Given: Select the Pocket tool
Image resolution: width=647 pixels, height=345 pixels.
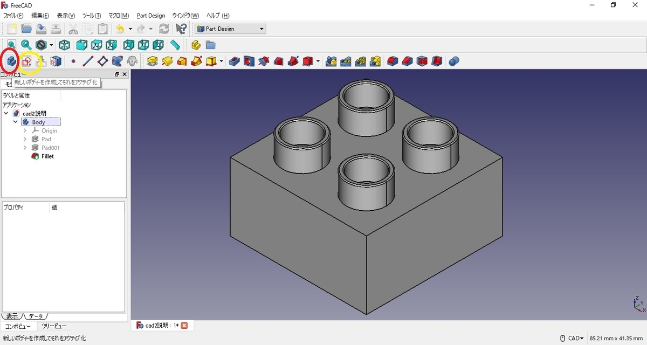Looking at the screenshot, I should coord(234,61).
